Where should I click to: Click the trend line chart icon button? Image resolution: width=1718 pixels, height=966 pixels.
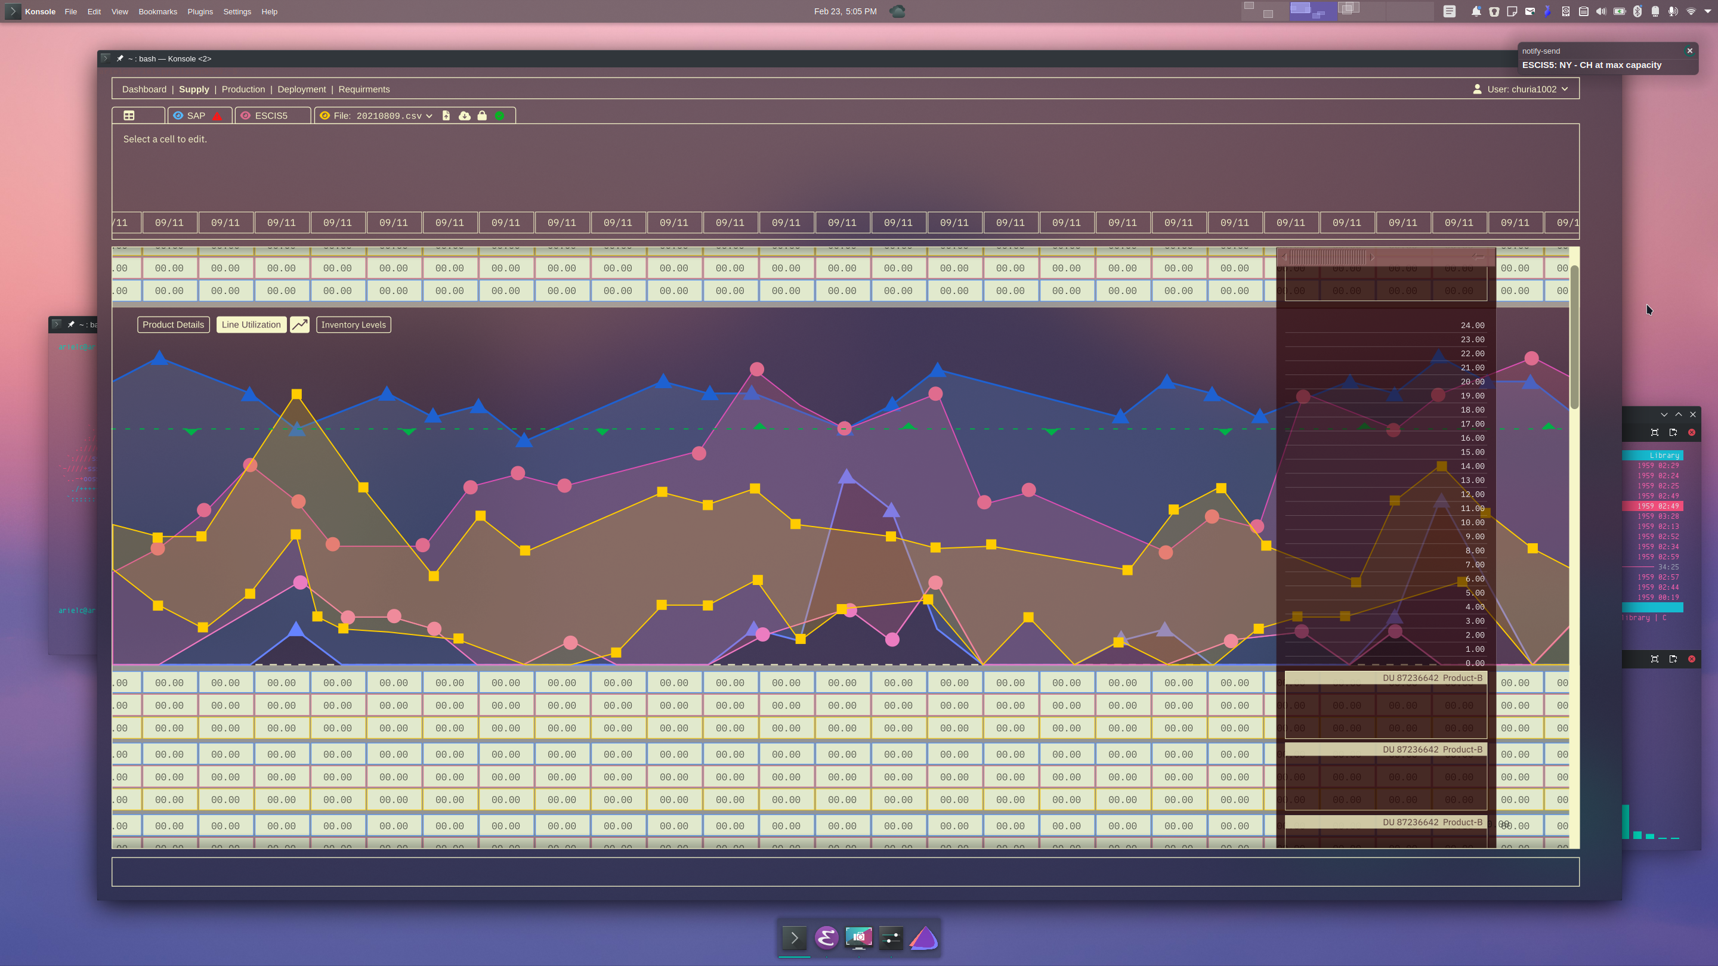tap(299, 324)
